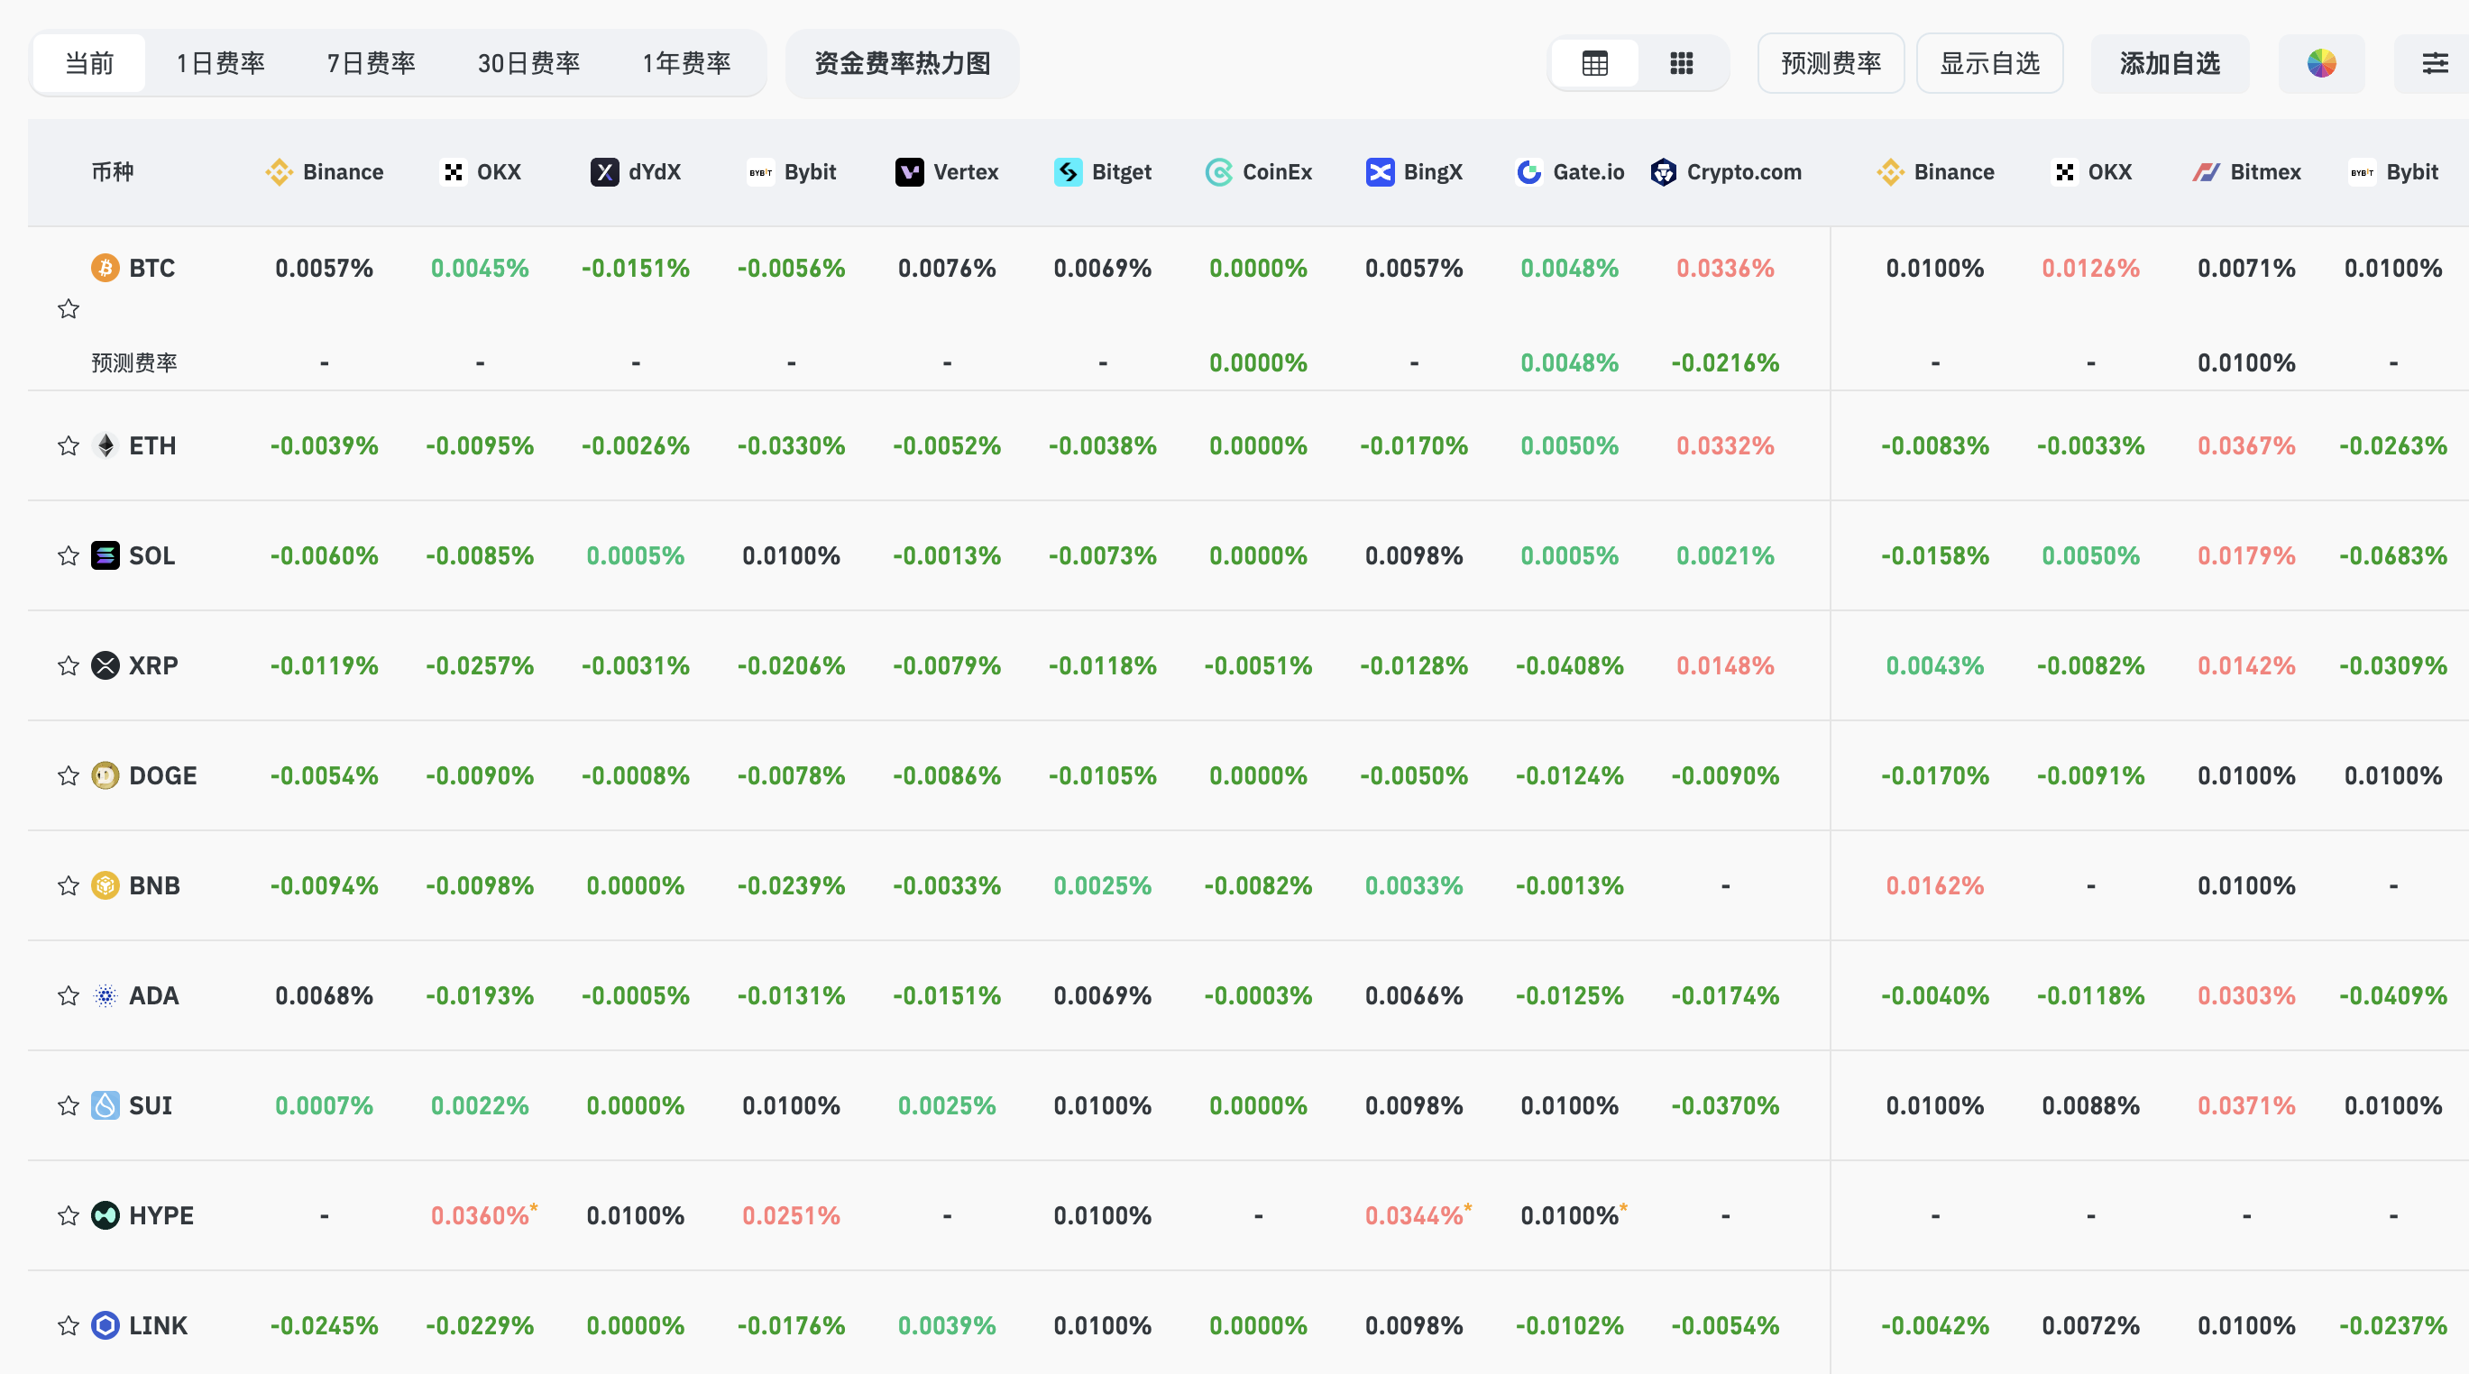Click the rainbow color wheel icon

click(x=2320, y=63)
